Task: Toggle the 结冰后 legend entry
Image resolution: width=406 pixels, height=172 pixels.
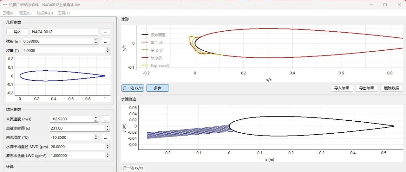Action: point(152,58)
